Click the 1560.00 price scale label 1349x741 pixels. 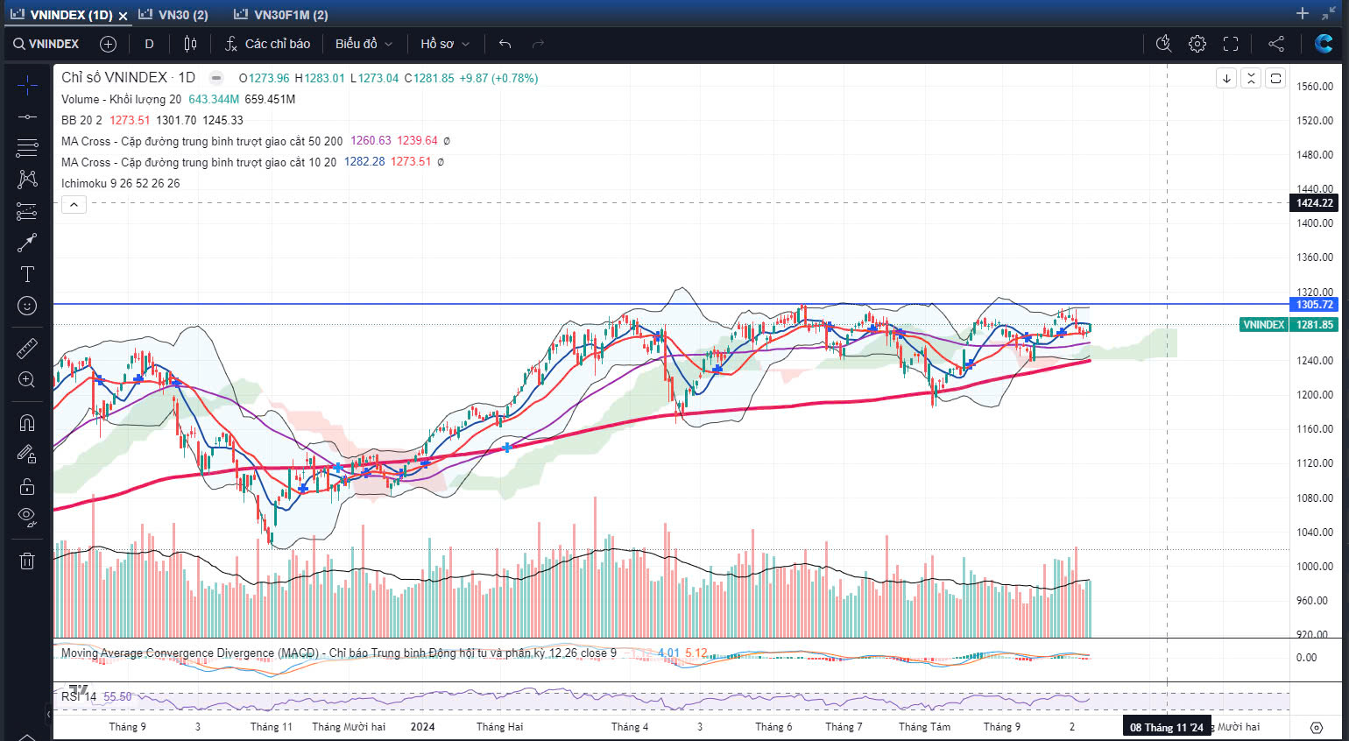[x=1315, y=86]
